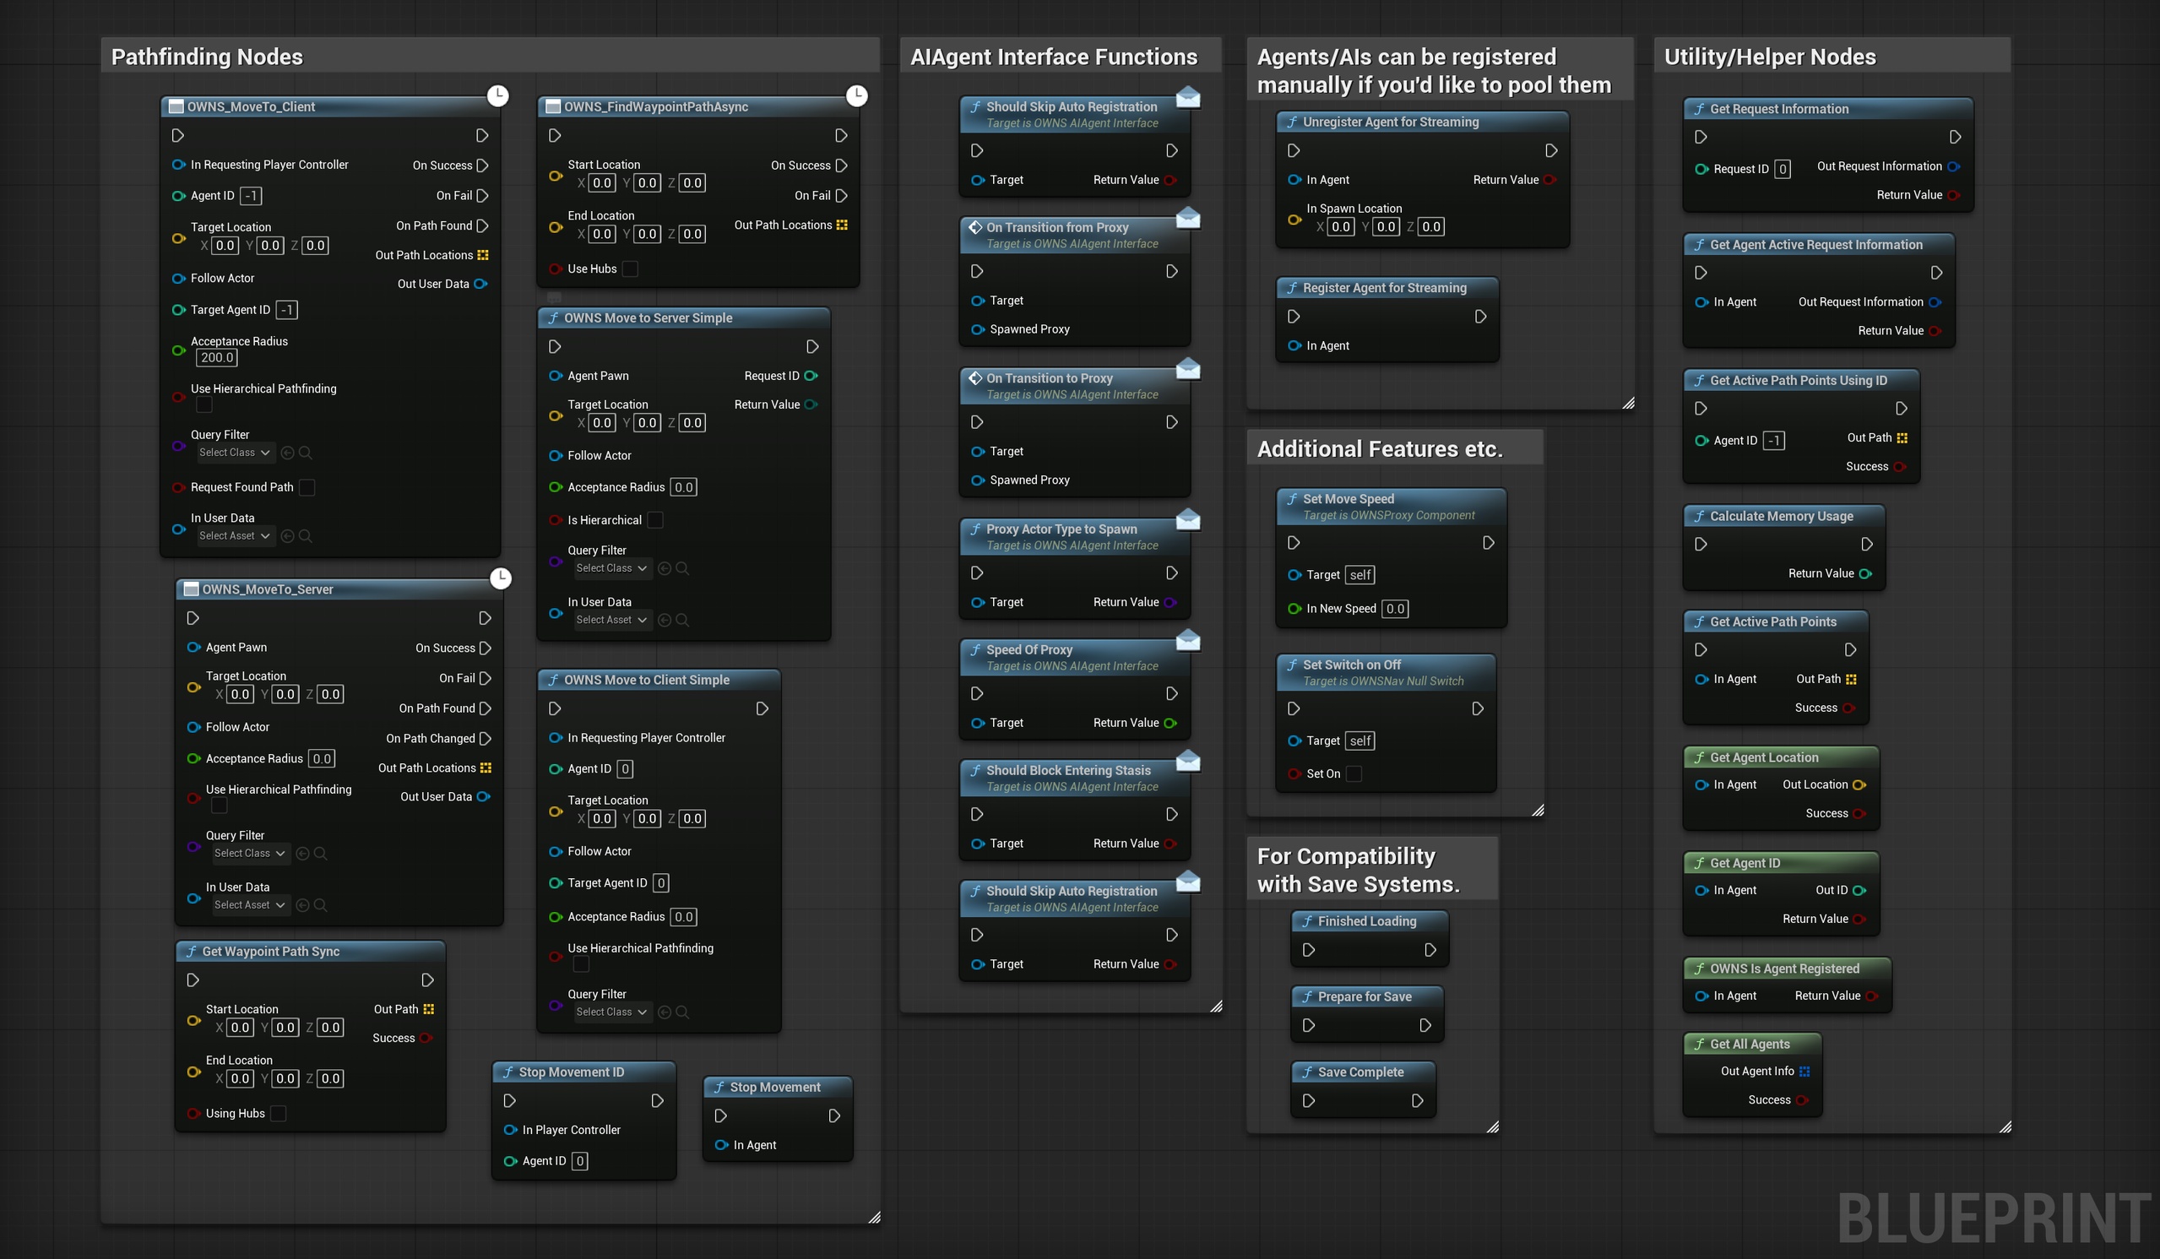
Task: Click the On Success exec pin of OWNS_MoveTo_Client
Action: pyautogui.click(x=482, y=166)
